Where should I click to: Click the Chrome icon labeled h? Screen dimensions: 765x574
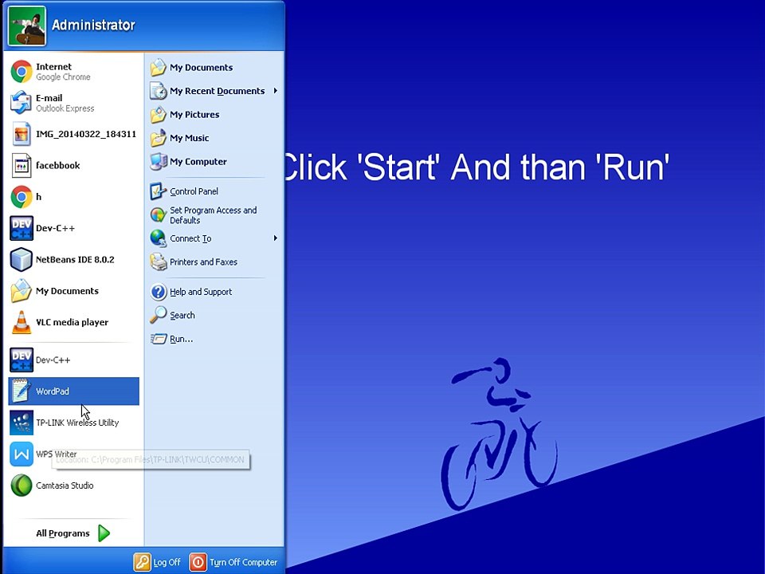[22, 197]
